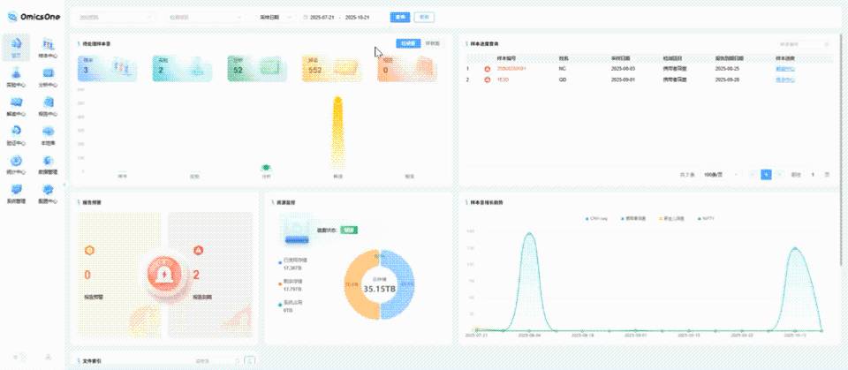Click the blue segment of storage donut chart
848x370 pixels.
pos(405,283)
